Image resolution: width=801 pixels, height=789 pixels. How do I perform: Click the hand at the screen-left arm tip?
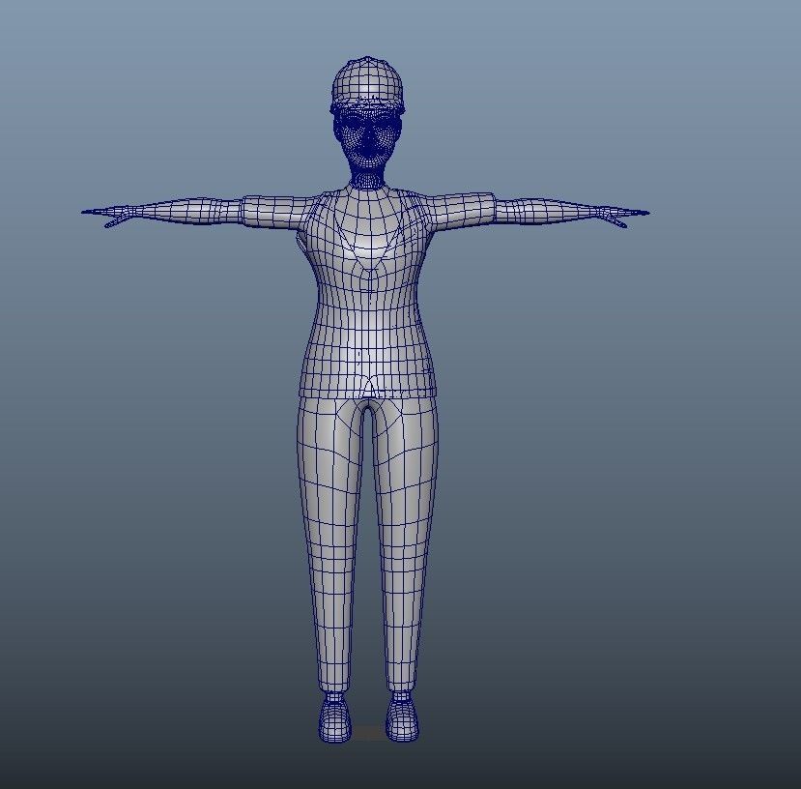(108, 216)
